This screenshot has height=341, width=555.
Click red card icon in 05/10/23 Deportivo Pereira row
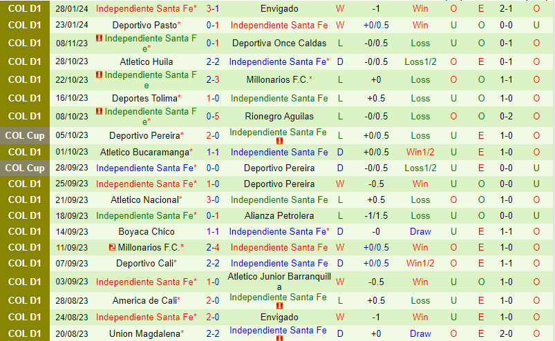tap(279, 142)
